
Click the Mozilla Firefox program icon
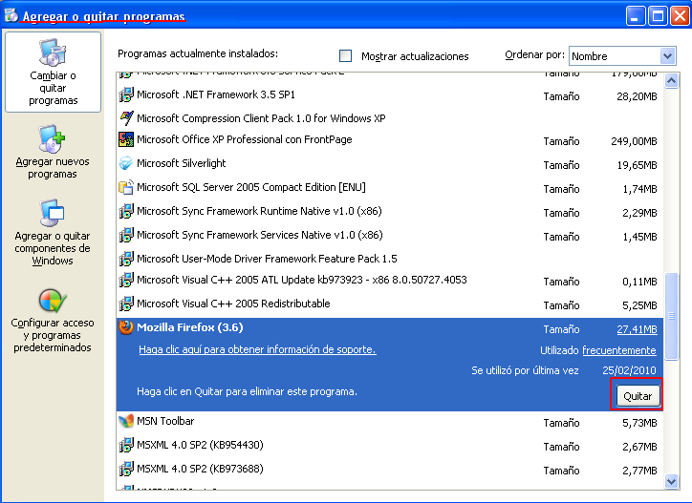tap(125, 327)
